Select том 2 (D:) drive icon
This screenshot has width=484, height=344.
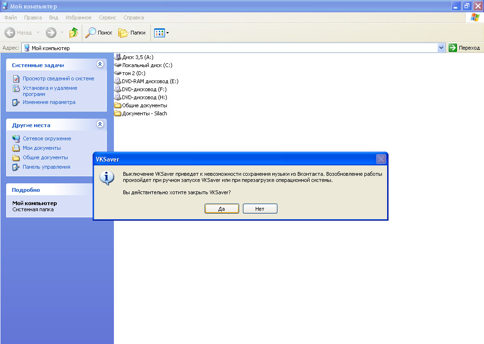(x=118, y=73)
